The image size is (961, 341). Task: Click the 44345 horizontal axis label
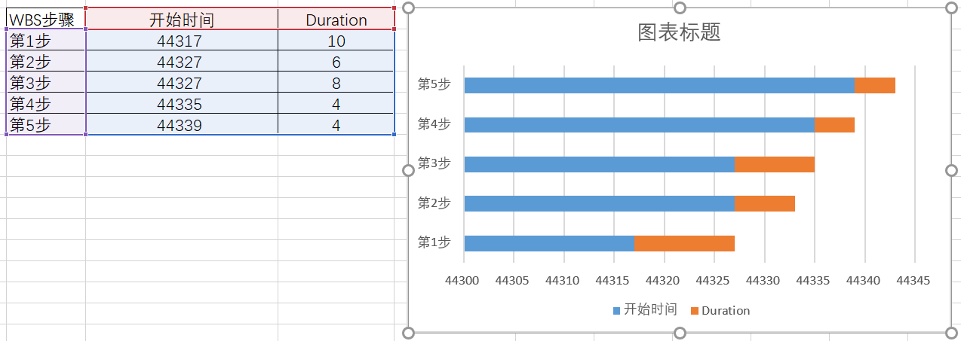(x=913, y=280)
